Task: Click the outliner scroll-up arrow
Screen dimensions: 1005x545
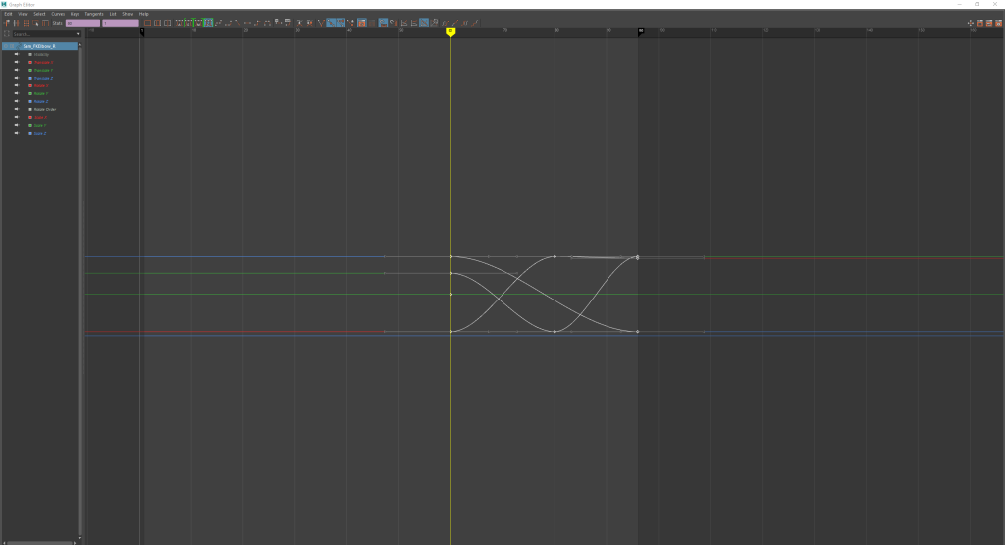Action: coord(79,45)
